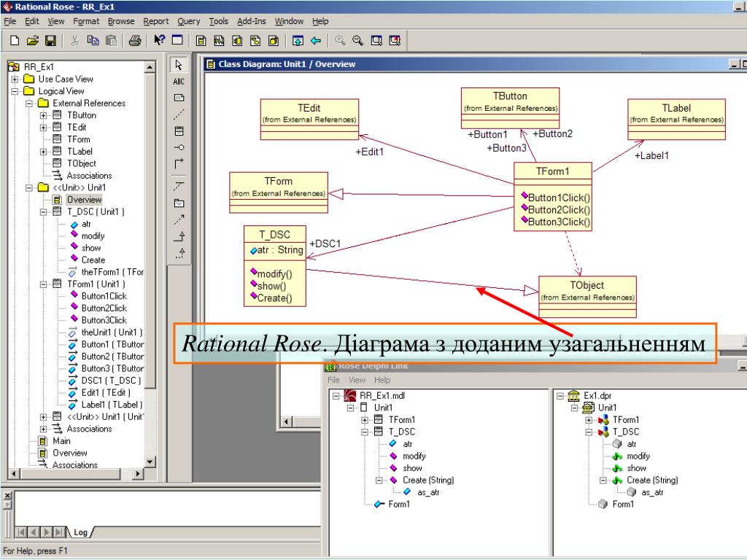This screenshot has width=747, height=560.
Task: Select as_atr under RR_Ex1.mdl in Delphi Link
Action: pyautogui.click(x=428, y=492)
